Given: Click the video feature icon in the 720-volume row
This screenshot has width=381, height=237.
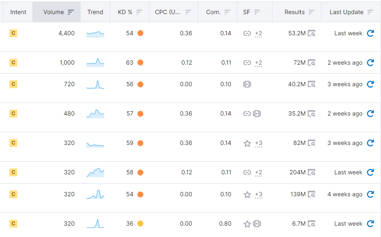Looking at the screenshot, I should [x=247, y=84].
